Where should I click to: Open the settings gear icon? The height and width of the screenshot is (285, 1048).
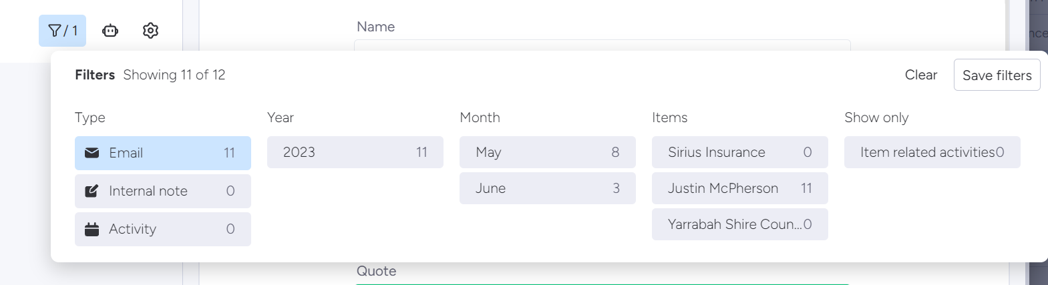point(150,31)
